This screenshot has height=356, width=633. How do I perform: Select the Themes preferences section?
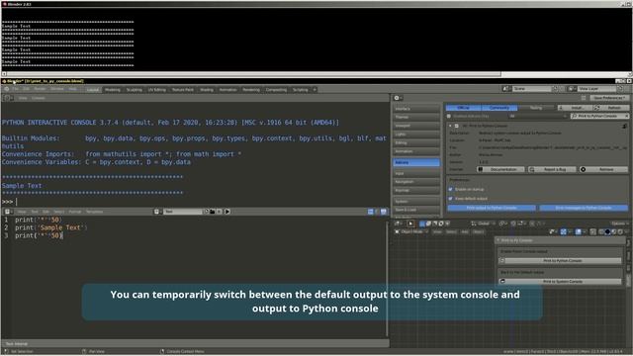[x=416, y=118]
